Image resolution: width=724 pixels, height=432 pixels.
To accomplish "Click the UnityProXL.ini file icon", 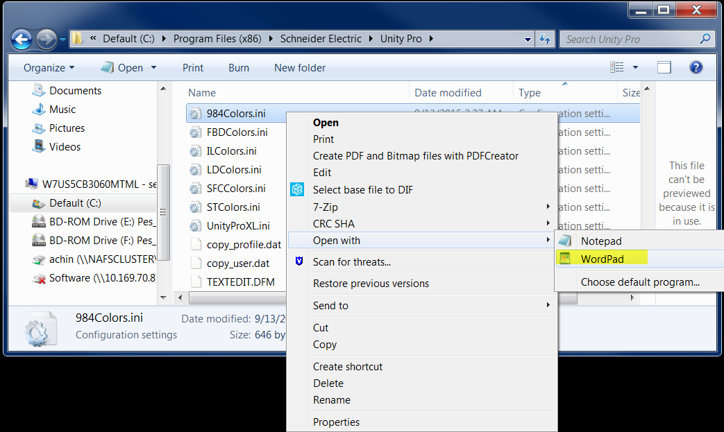I will pos(195,226).
